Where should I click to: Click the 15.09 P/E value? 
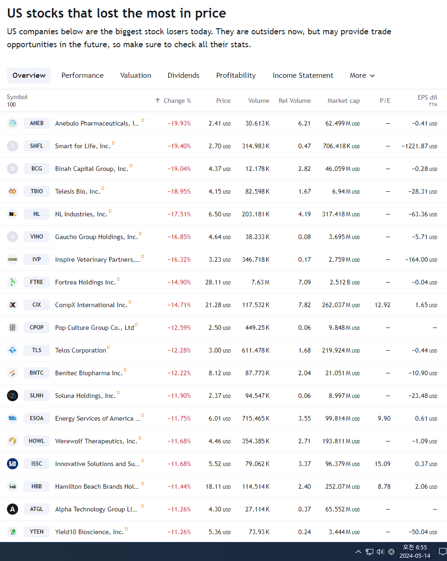[383, 464]
